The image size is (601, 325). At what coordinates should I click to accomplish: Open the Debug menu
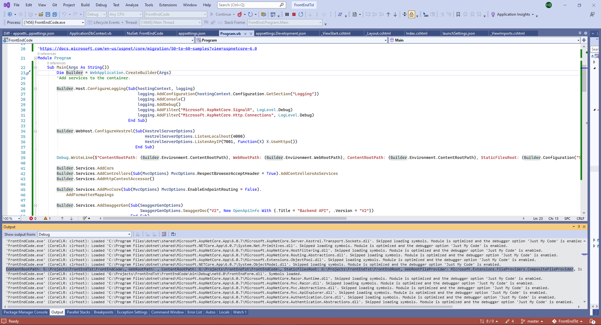pyautogui.click(x=101, y=5)
